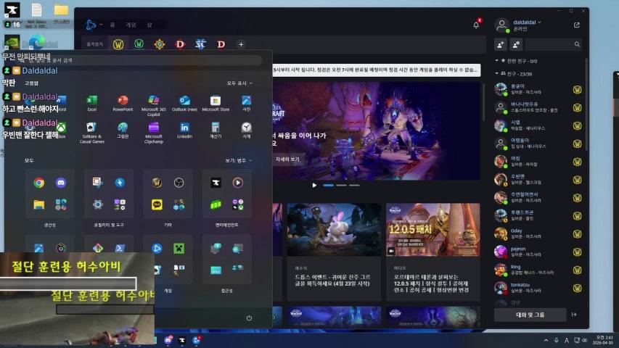This screenshot has width=619, height=348.
Task: Click the 자세히 보기 banner button
Action: click(287, 159)
